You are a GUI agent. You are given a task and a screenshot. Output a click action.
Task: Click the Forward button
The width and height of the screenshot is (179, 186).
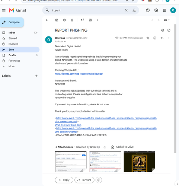84,180
